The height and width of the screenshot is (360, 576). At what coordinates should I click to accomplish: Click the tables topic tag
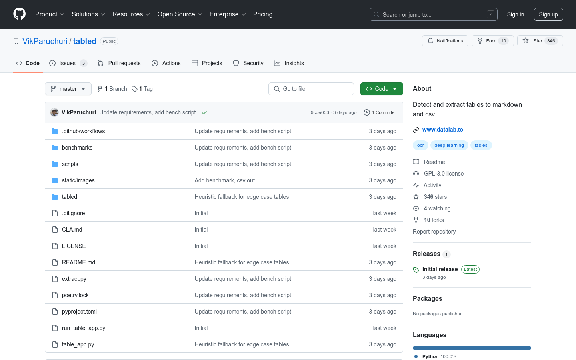coord(481,145)
